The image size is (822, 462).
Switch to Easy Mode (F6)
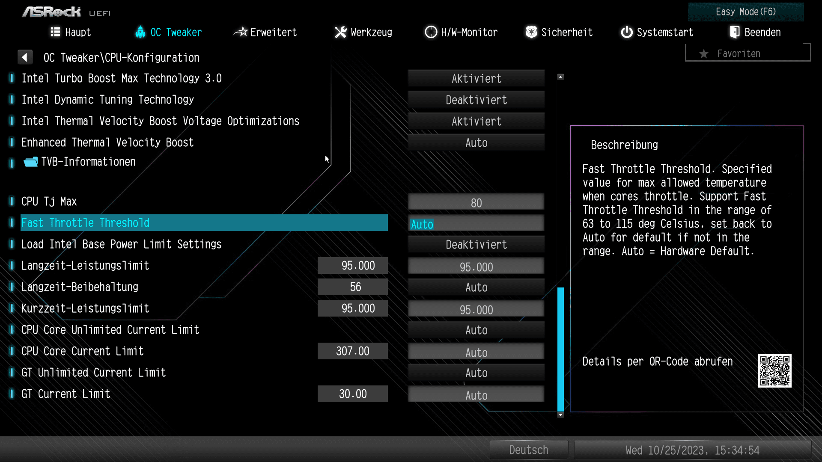click(746, 12)
